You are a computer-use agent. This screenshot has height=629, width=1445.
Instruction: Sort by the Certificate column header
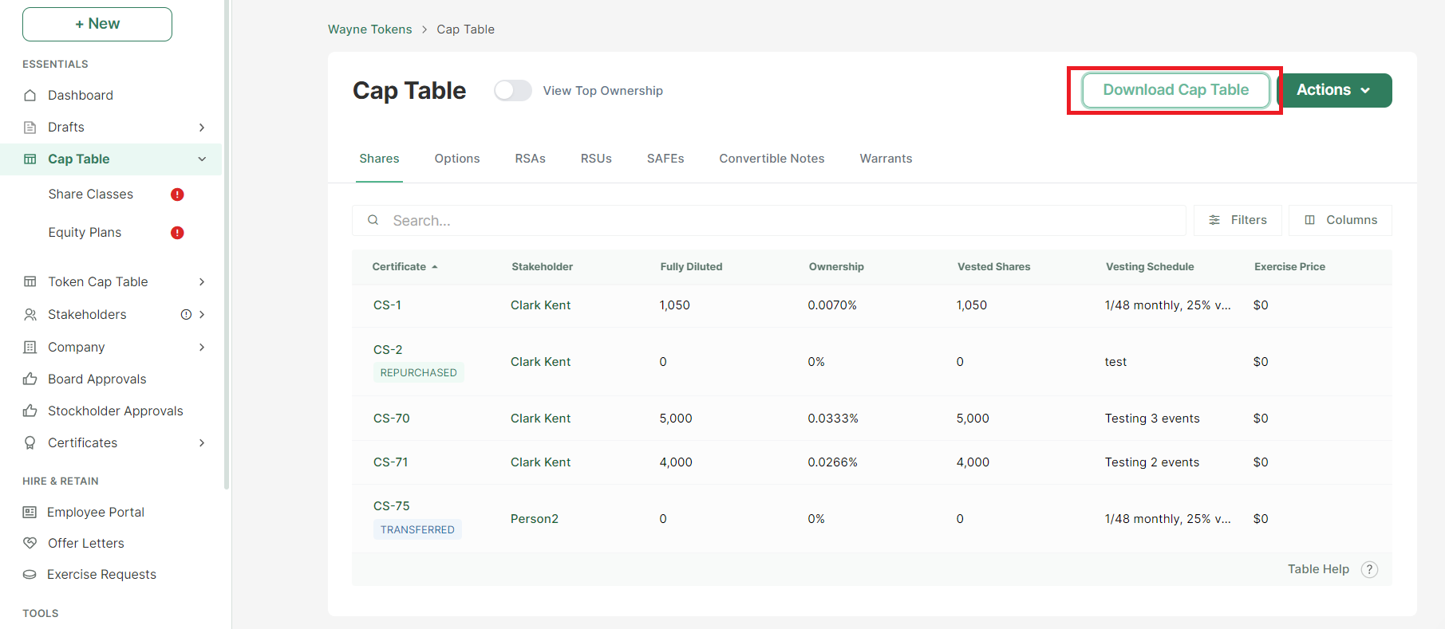(405, 266)
